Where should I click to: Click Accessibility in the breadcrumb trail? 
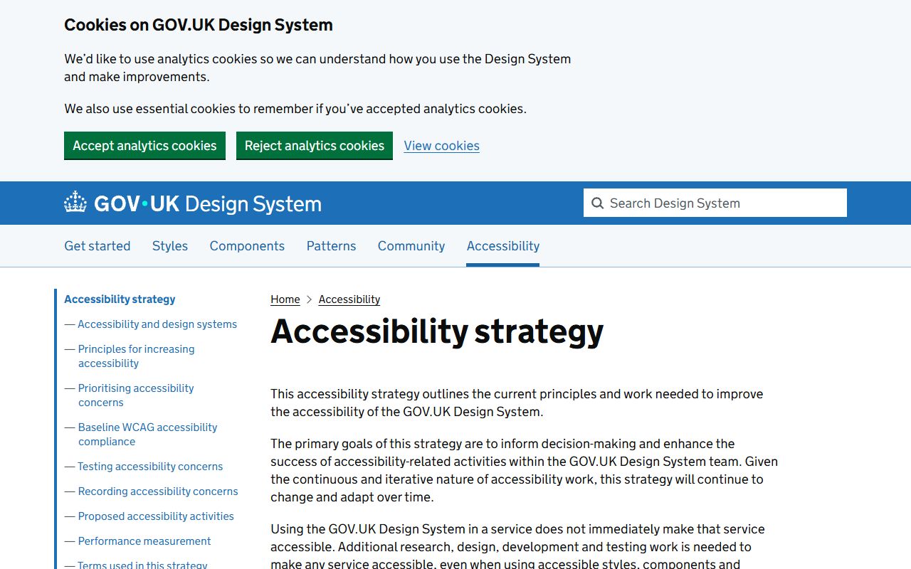(349, 299)
